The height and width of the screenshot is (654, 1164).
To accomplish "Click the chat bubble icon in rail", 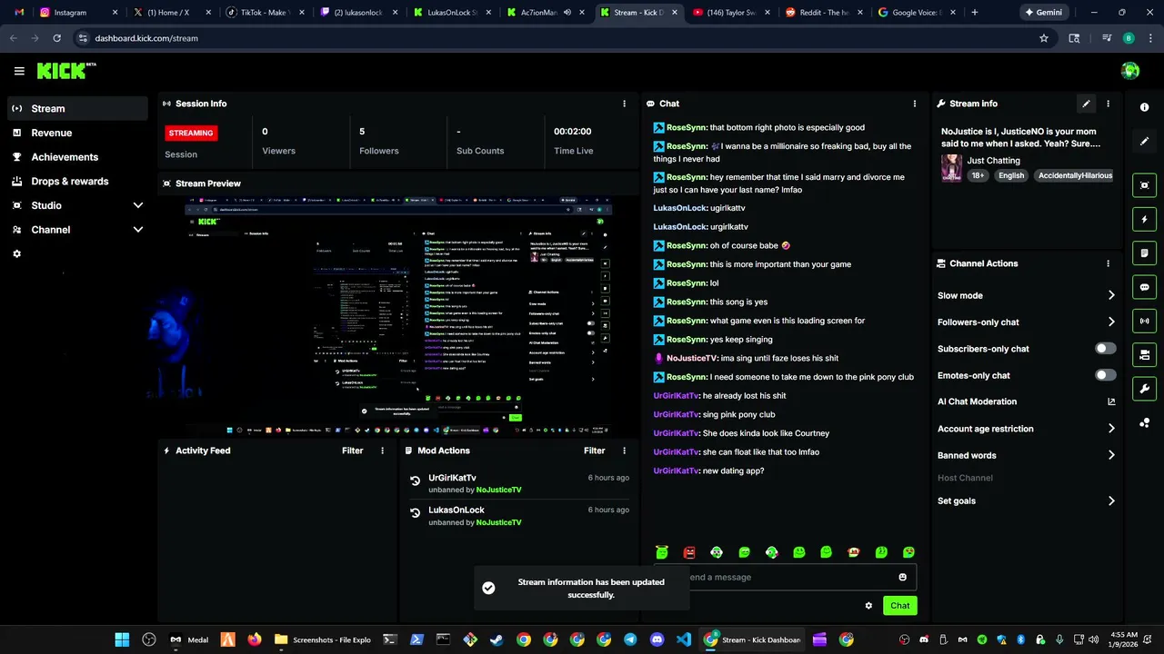I will tap(1144, 287).
